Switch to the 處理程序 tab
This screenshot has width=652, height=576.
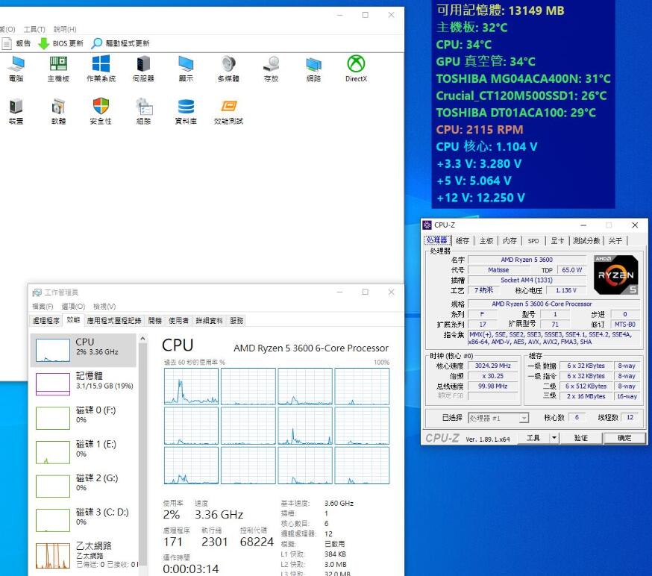coord(46,321)
